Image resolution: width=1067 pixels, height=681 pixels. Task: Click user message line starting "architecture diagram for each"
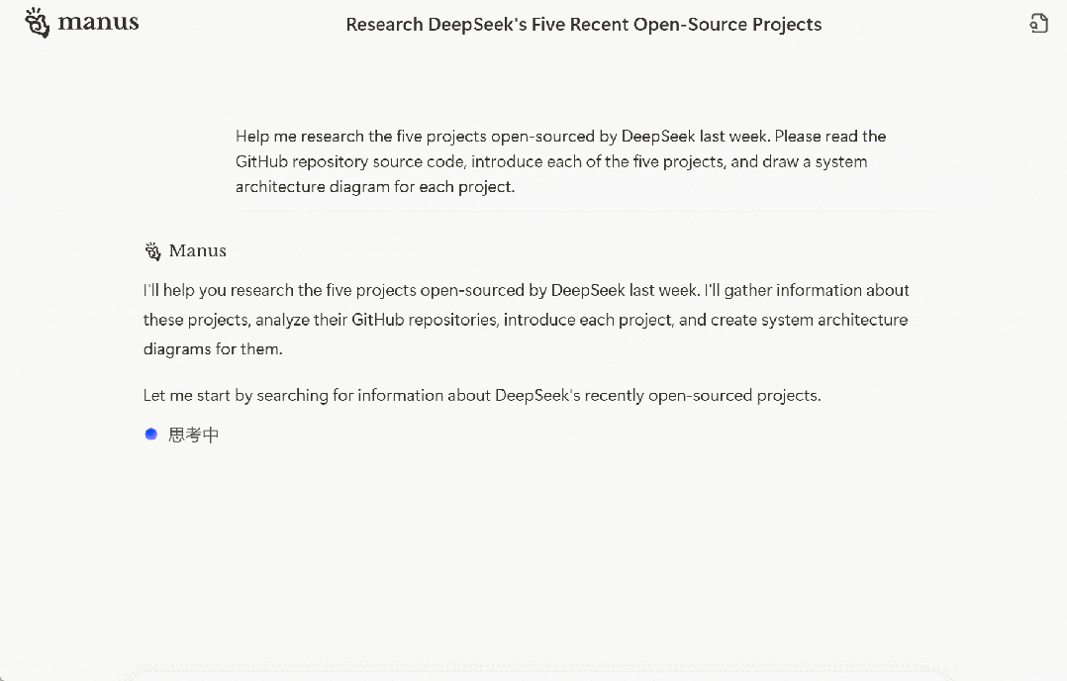click(x=375, y=186)
